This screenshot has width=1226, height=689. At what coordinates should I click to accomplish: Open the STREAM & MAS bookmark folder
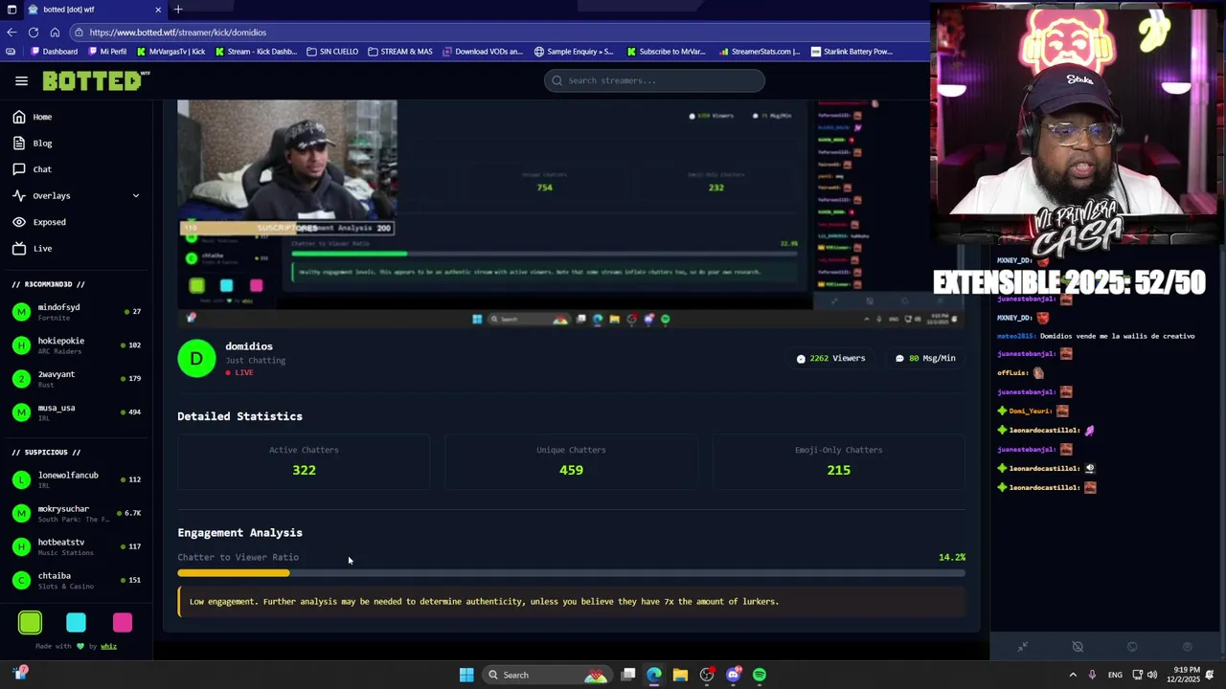point(400,52)
